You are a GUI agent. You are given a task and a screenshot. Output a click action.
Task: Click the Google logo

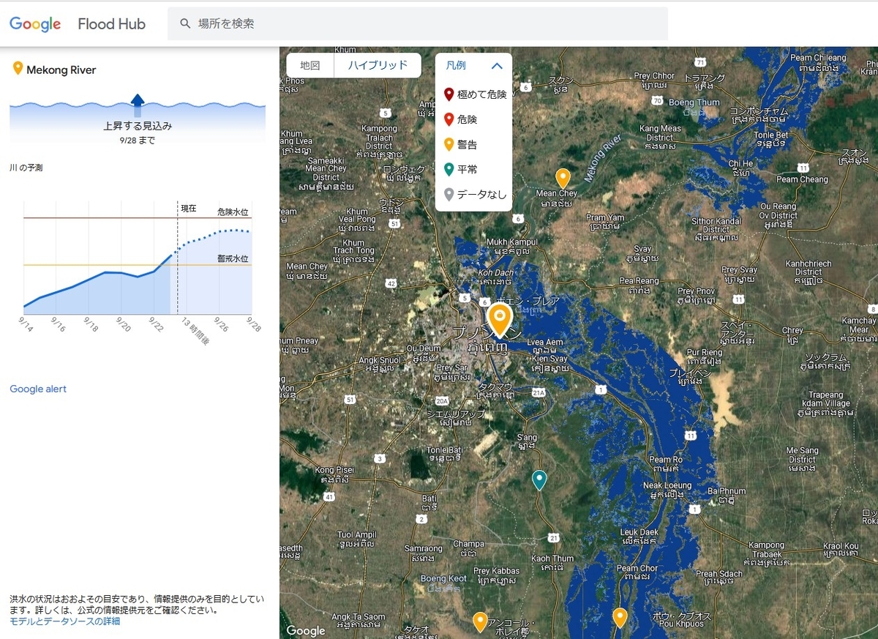click(34, 24)
